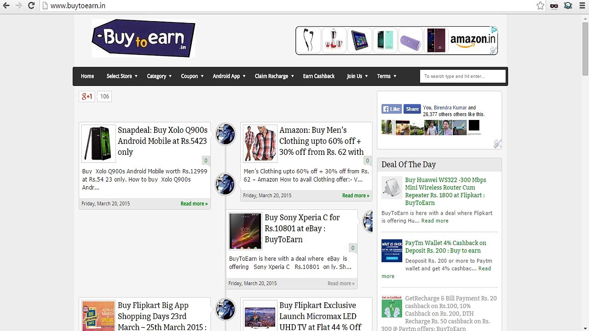The height and width of the screenshot is (331, 589).
Task: Open the browser hamburger menu
Action: [x=582, y=6]
